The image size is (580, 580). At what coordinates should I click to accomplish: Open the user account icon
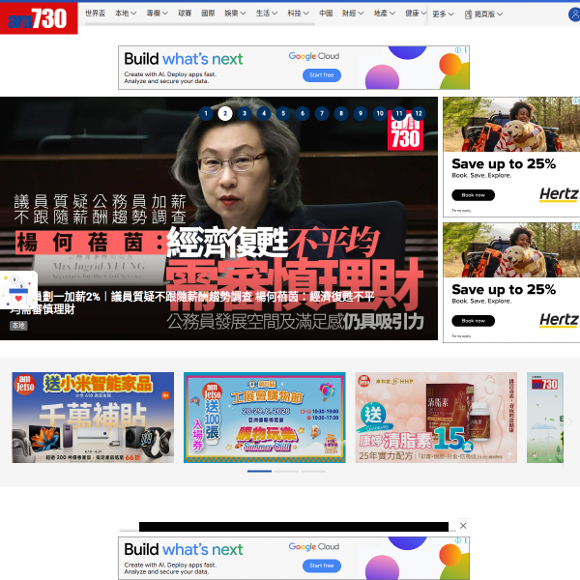574,14
